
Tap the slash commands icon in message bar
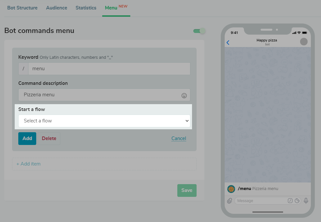coord(290,201)
